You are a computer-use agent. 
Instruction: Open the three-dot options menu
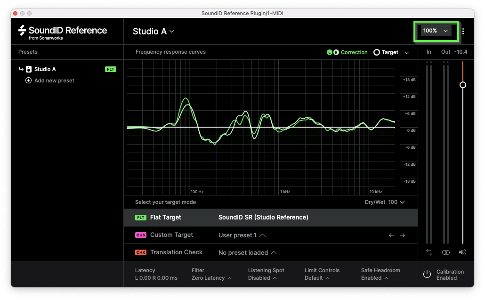pyautogui.click(x=463, y=31)
